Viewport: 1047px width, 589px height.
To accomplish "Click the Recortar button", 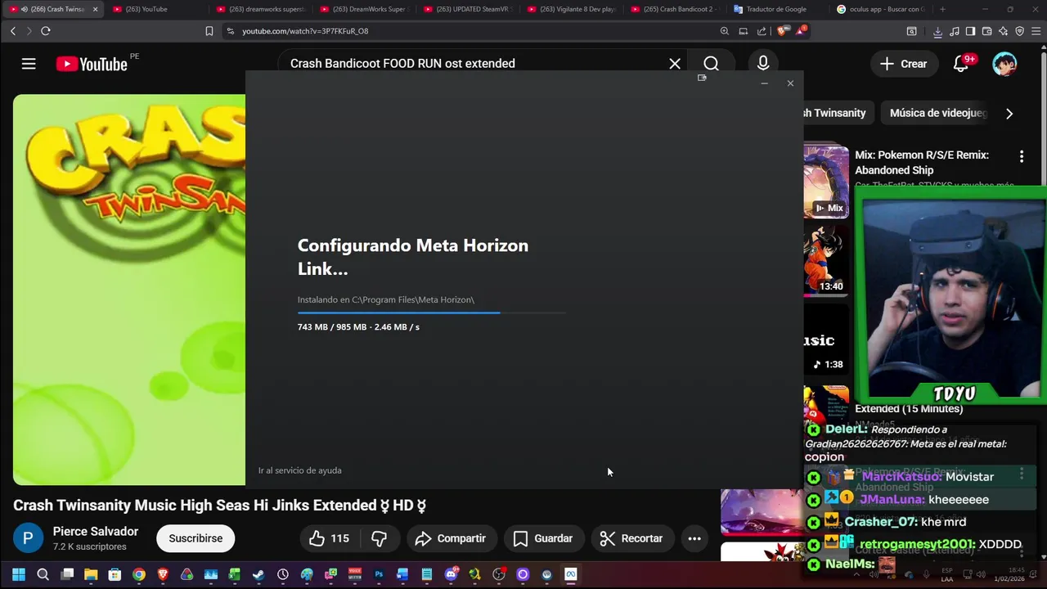I will coord(631,538).
